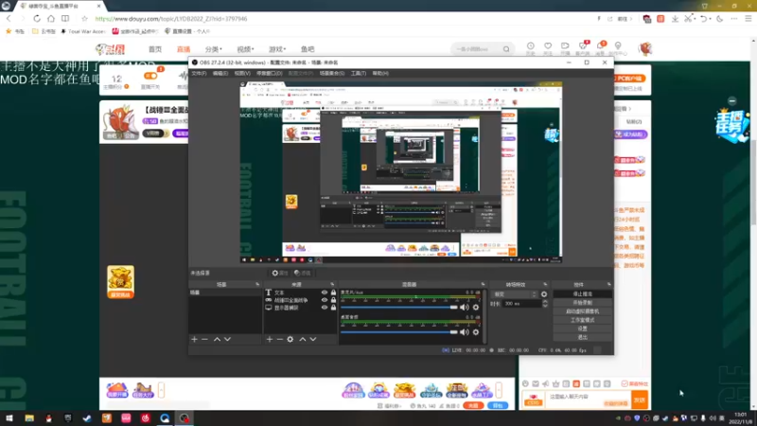757x426 pixels.
Task: Open source properties gear in Sources panel
Action: click(290, 340)
